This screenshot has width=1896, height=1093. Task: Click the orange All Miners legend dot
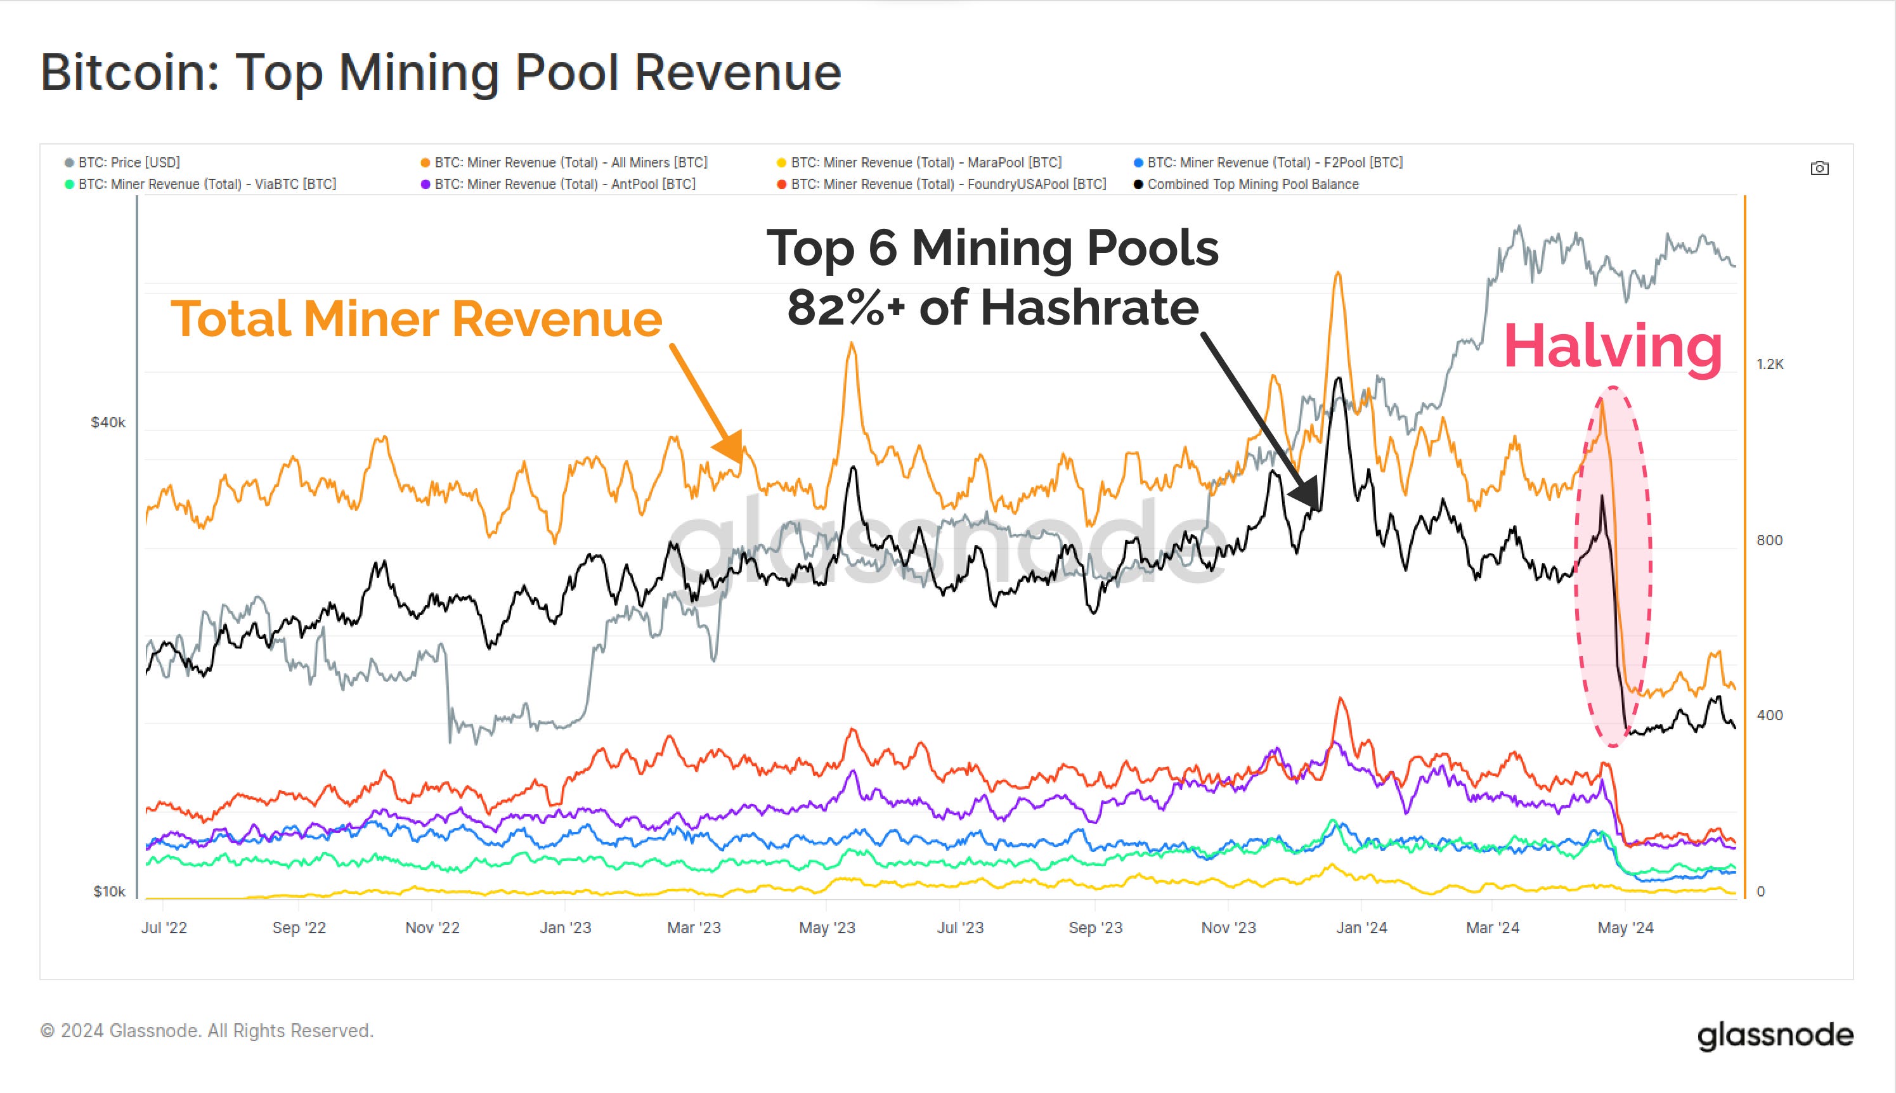[426, 162]
